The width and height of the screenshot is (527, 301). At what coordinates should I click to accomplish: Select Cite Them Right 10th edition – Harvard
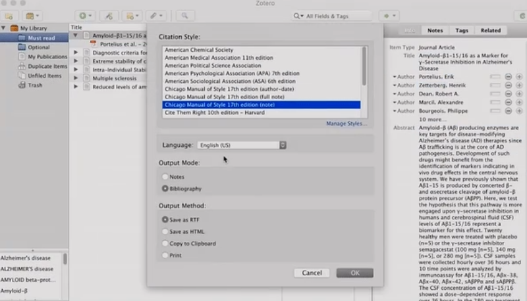(x=215, y=112)
